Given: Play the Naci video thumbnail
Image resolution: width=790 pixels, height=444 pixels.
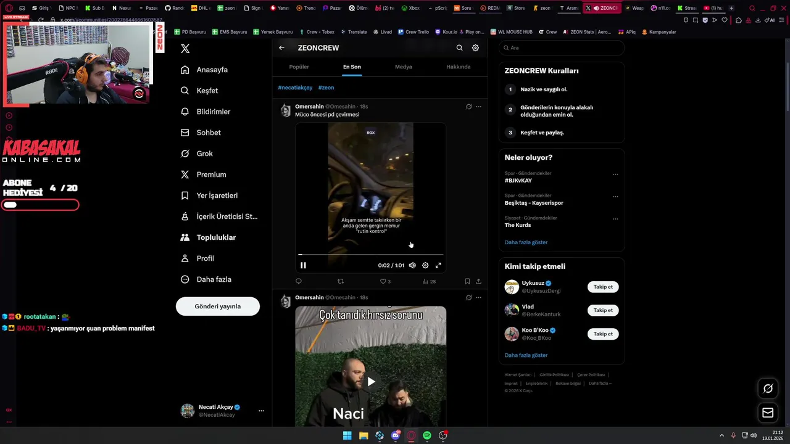Looking at the screenshot, I should [371, 382].
